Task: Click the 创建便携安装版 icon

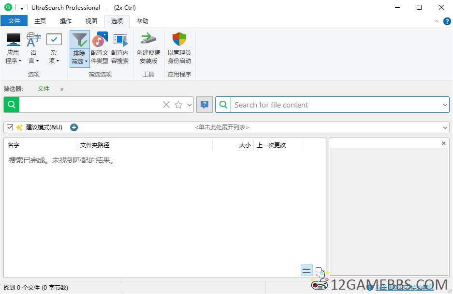Action: point(148,40)
